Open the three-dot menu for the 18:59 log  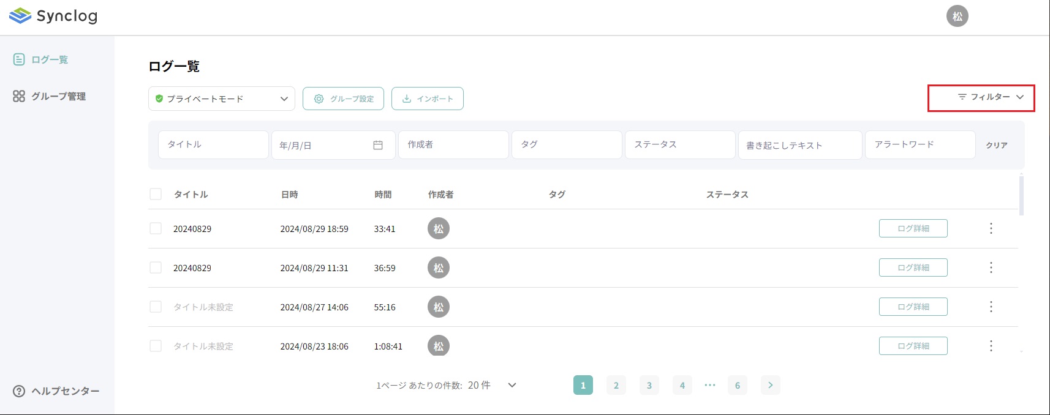[x=991, y=228]
